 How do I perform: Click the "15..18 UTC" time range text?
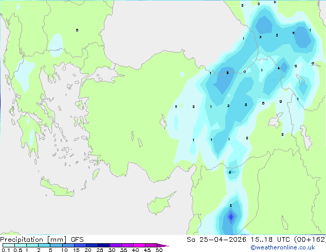tap(270, 240)
